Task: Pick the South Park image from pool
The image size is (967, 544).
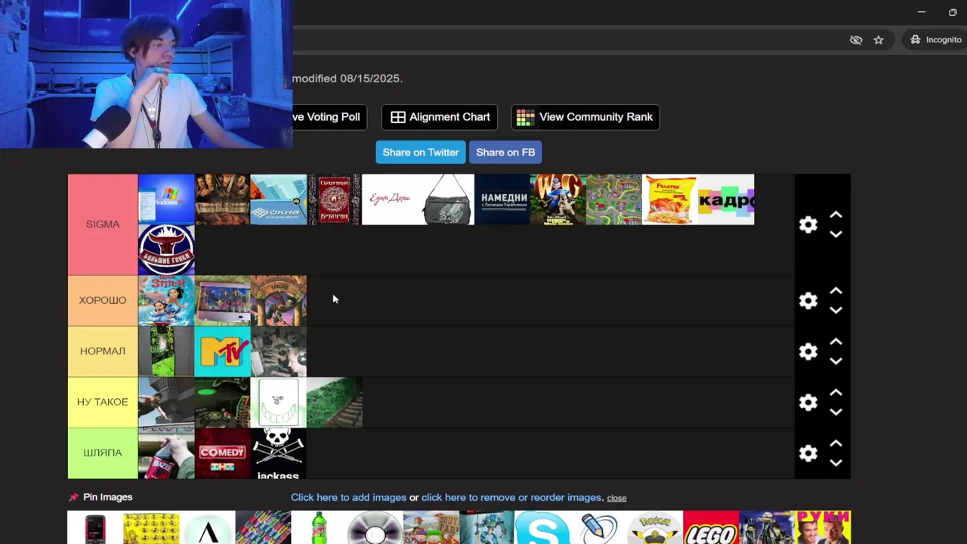Action: pos(431,527)
